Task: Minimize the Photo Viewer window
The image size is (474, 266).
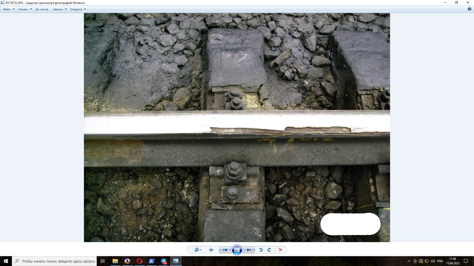Action: (x=445, y=3)
